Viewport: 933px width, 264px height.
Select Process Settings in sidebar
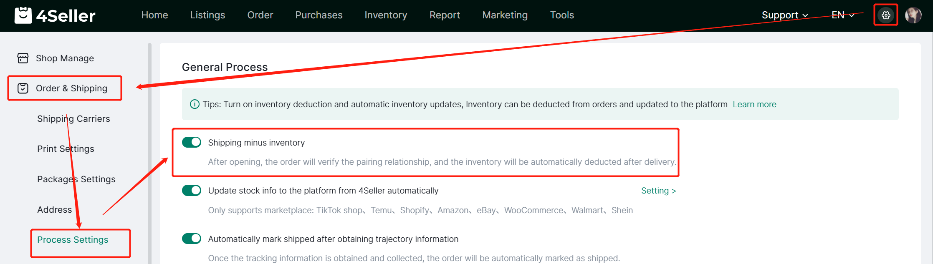click(73, 240)
